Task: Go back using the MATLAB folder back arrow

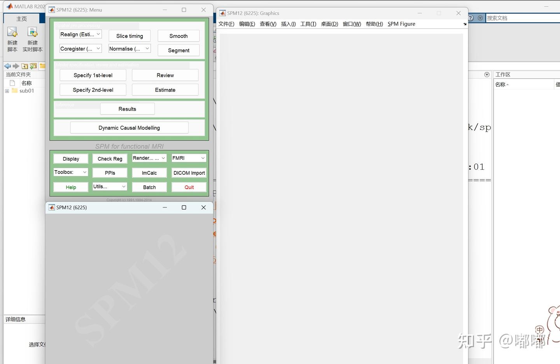Action: [7, 66]
